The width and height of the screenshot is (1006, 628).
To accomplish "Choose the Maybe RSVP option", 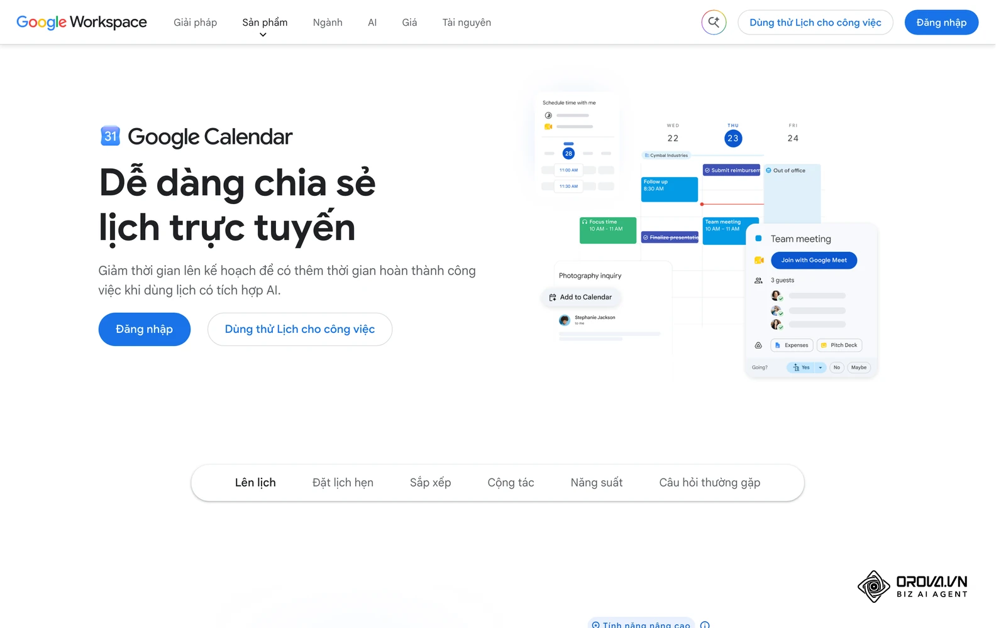I will [859, 367].
